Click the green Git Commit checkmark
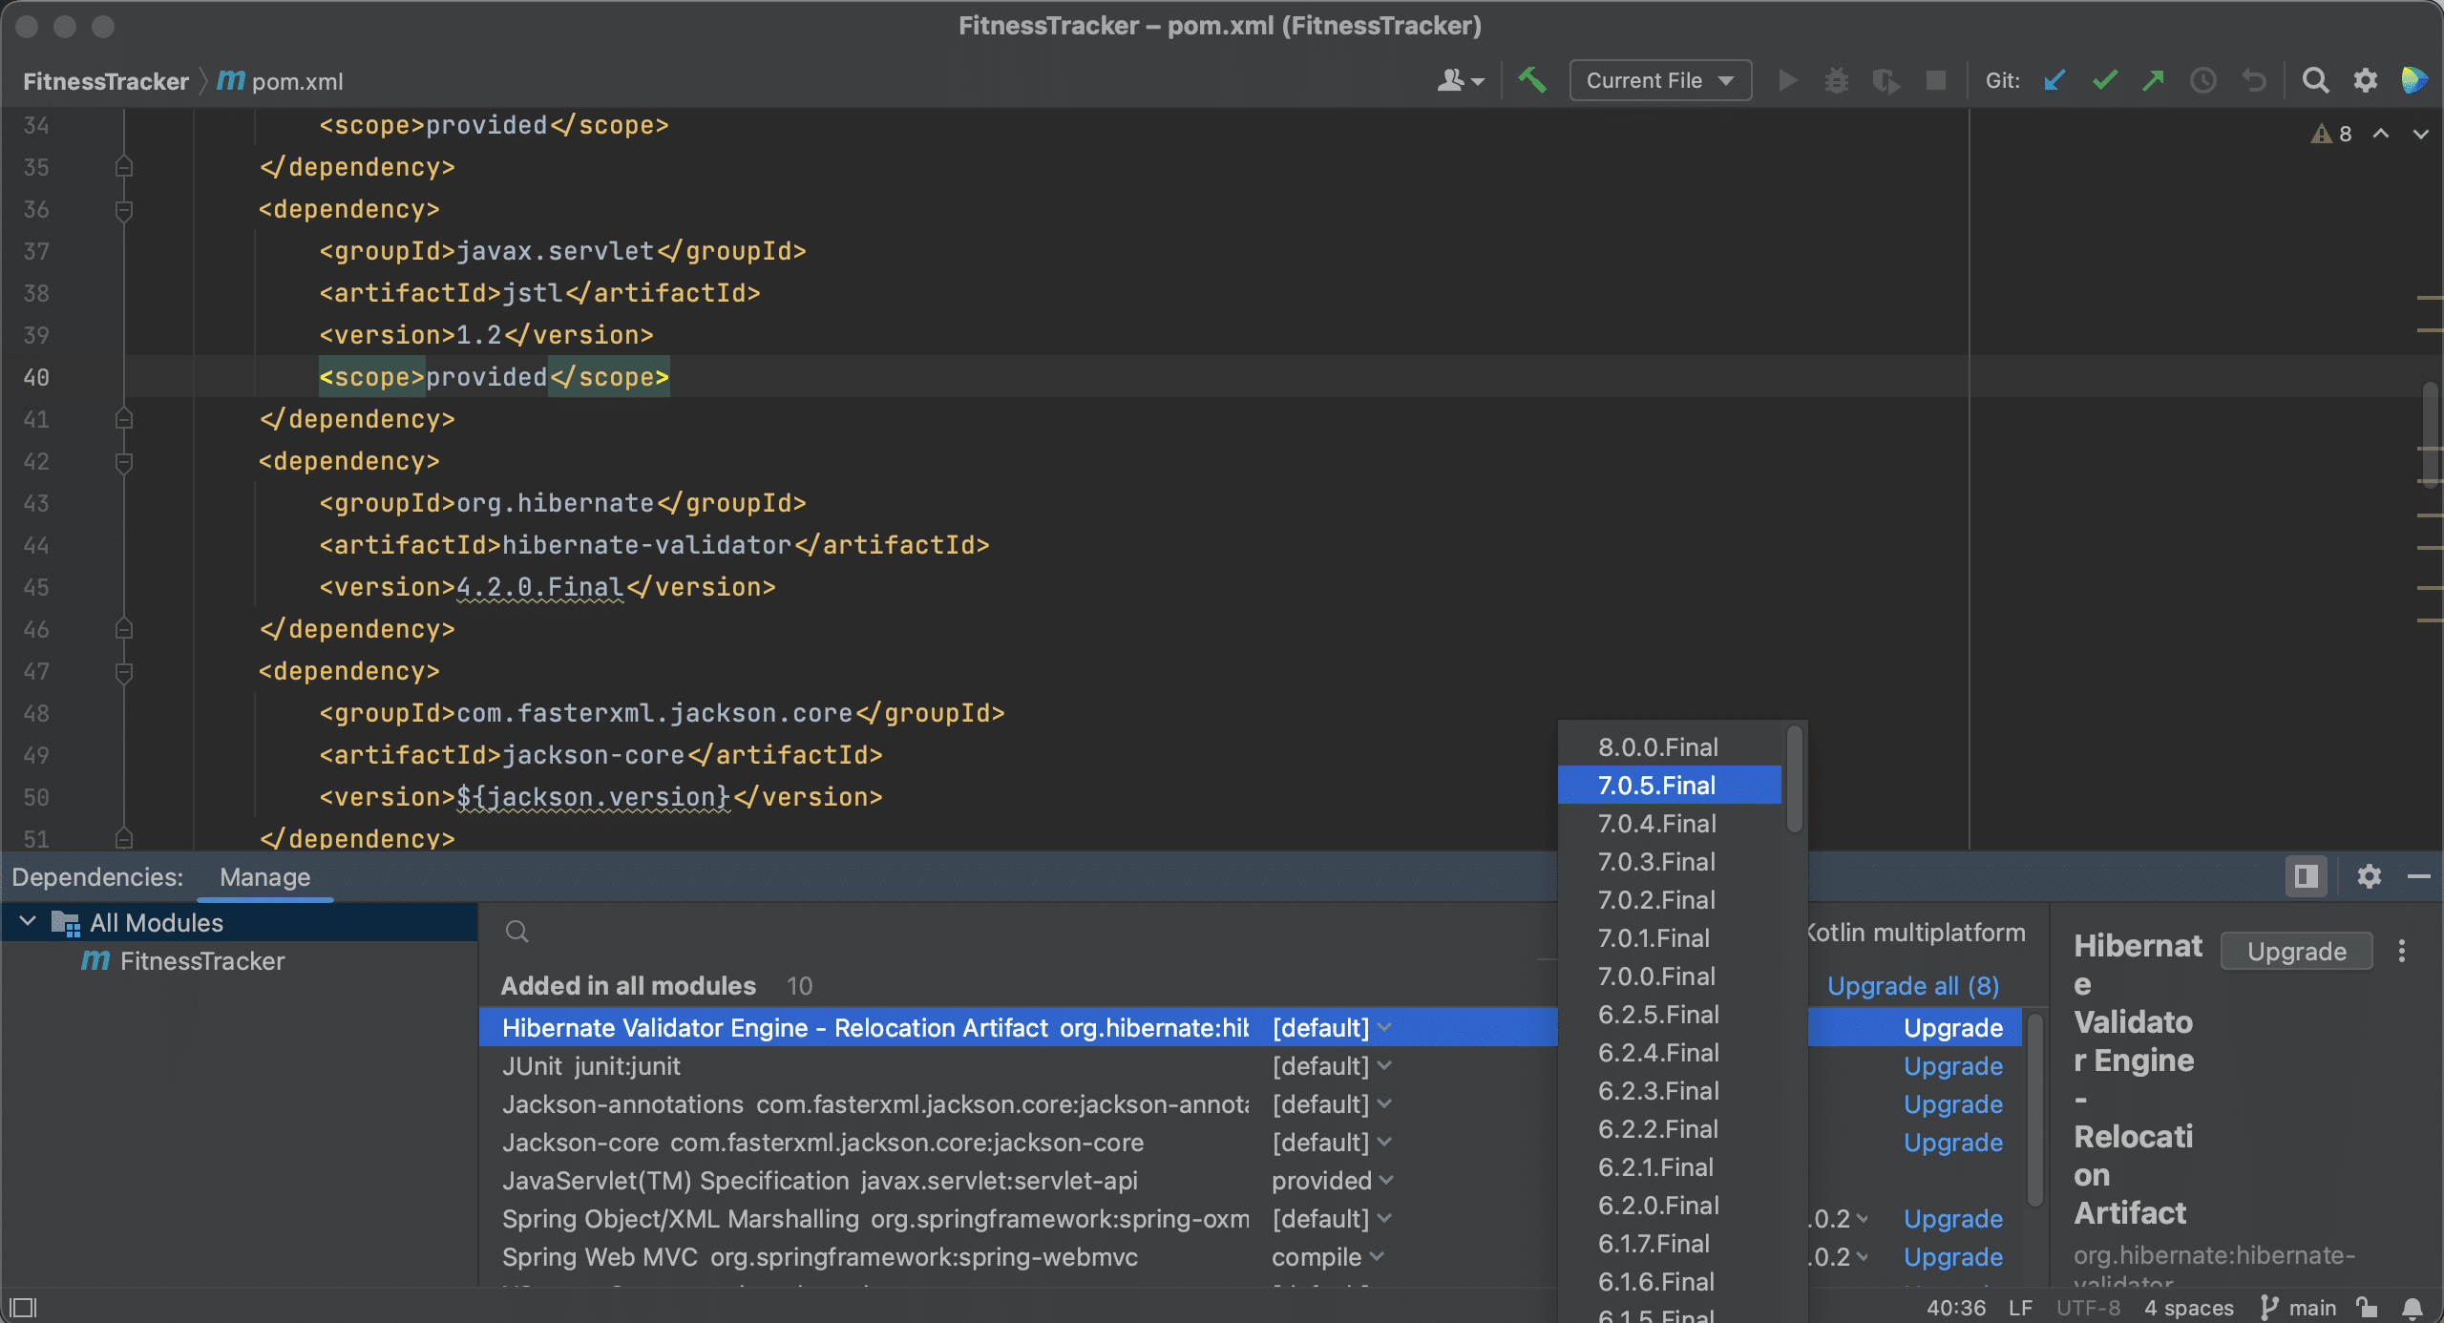The width and height of the screenshot is (2444, 1323). click(2104, 80)
